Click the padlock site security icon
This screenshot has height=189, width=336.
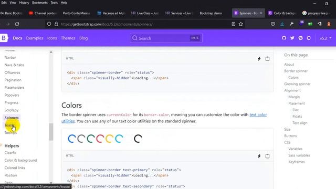pyautogui.click(x=56, y=24)
